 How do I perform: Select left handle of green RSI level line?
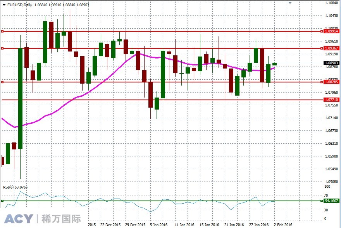(2, 201)
